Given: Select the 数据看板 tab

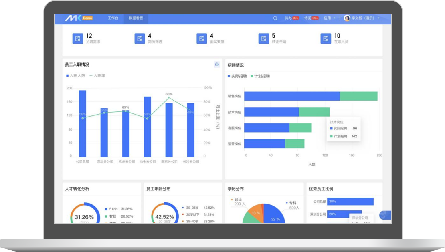Looking at the screenshot, I should click(x=136, y=18).
